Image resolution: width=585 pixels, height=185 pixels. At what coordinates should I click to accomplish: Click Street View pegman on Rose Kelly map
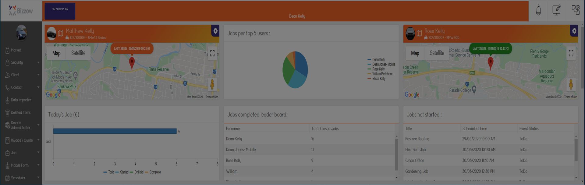pos(571,84)
